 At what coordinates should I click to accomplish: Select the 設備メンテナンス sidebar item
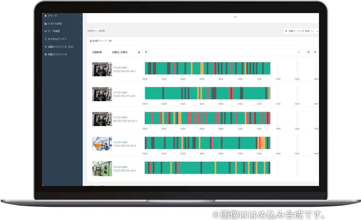(x=57, y=54)
